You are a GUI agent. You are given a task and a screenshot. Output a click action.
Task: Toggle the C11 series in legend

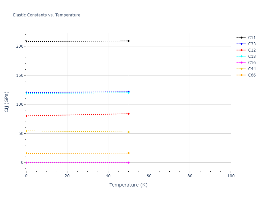(x=252, y=38)
